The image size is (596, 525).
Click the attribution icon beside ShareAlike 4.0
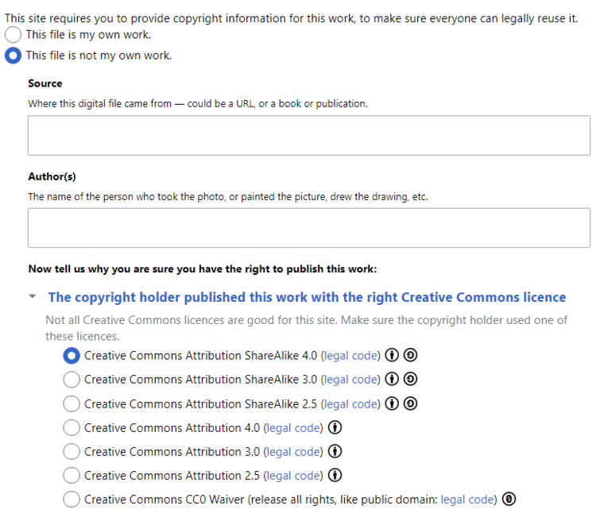pos(392,355)
